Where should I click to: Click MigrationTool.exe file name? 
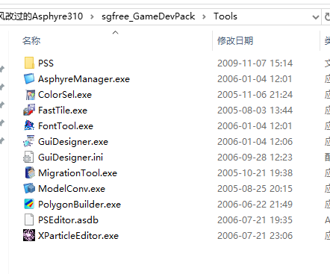click(x=78, y=173)
